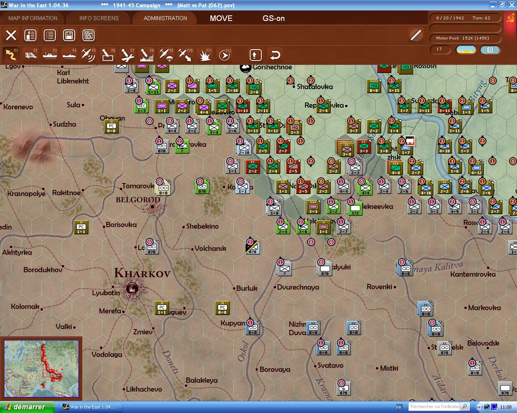Click the Rovenki town label

(x=380, y=287)
